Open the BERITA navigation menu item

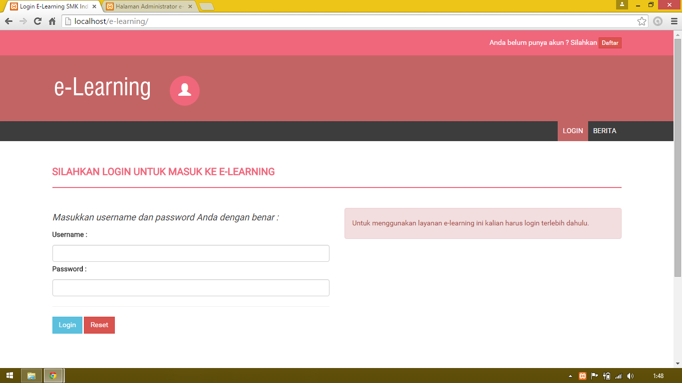tap(605, 131)
